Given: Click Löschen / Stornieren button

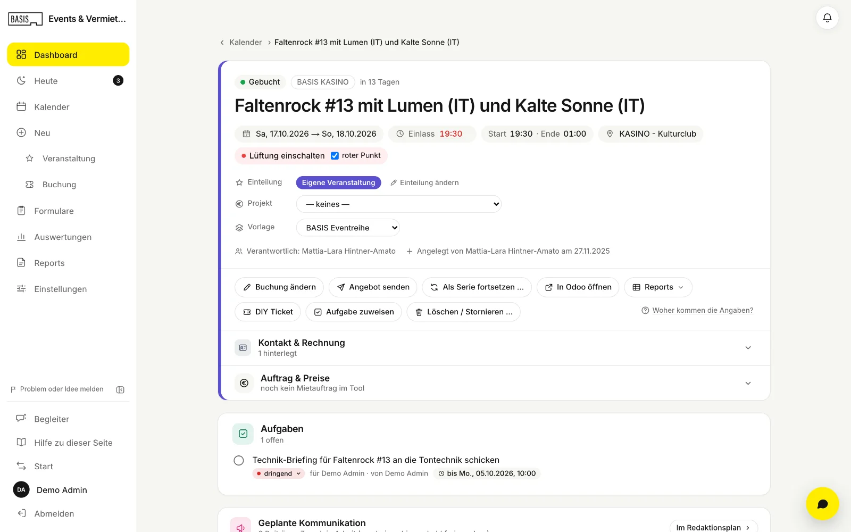Looking at the screenshot, I should pos(463,312).
